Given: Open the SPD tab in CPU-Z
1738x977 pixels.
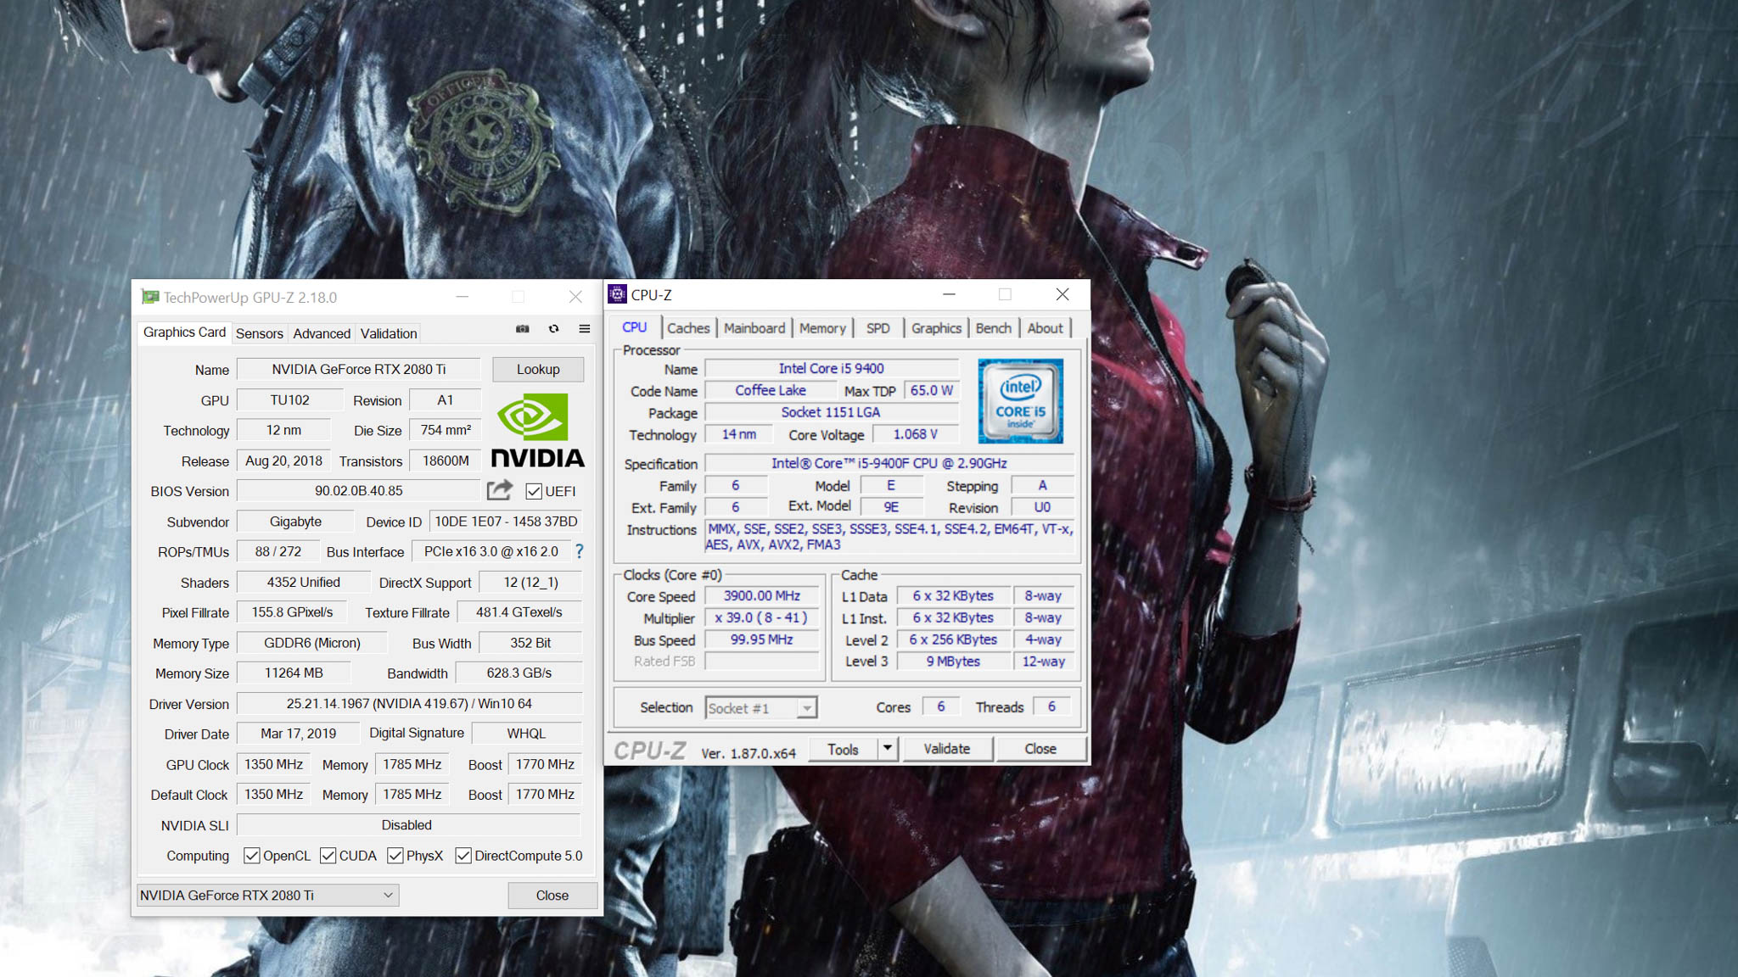Looking at the screenshot, I should 878,328.
